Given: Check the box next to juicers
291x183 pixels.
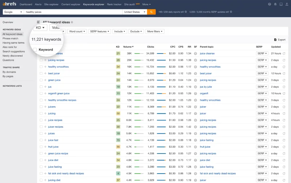Looking at the screenshot, I should click(x=41, y=107).
